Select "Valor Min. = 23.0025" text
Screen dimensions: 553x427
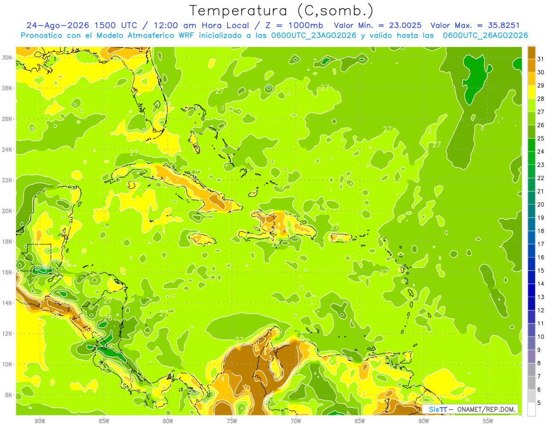click(x=379, y=25)
